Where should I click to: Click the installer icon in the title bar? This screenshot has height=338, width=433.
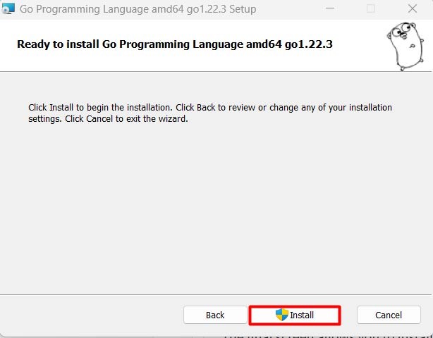[9, 9]
